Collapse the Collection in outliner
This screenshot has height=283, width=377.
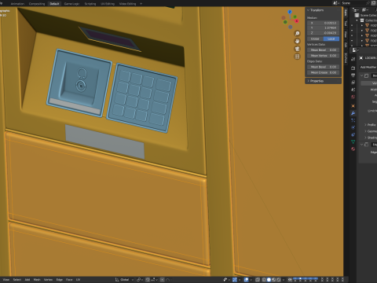[357, 20]
